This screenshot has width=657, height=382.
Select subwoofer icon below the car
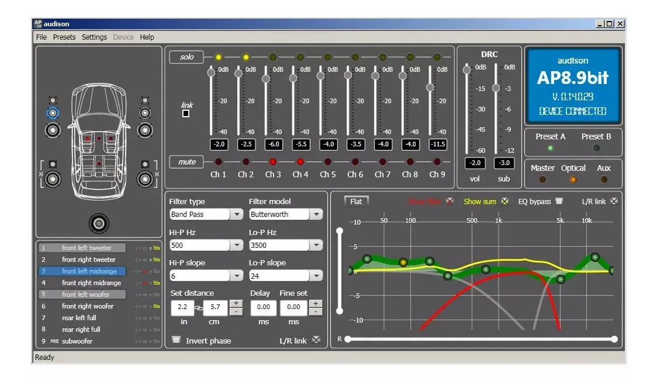tap(99, 223)
